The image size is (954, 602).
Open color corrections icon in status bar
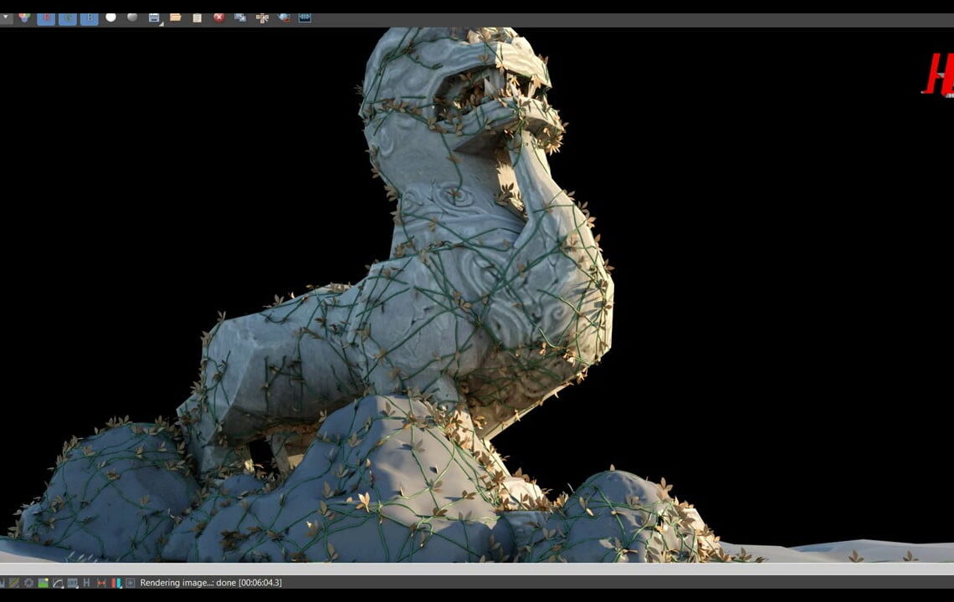click(x=13, y=583)
